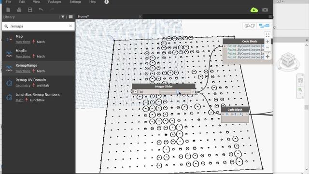The height and width of the screenshot is (174, 309).
Task: Click the LunchBox Remap Numbers package icon
Action: (9, 98)
